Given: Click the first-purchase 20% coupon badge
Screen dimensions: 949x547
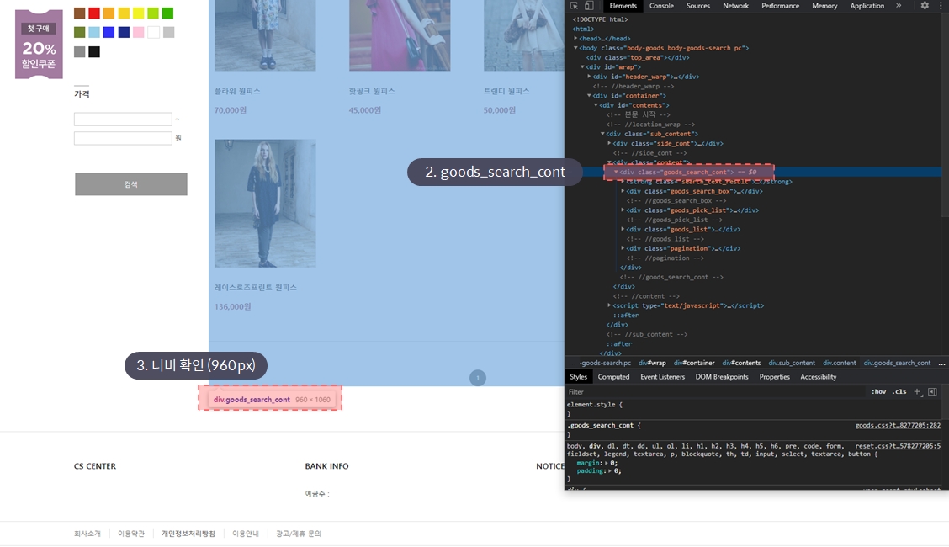Looking at the screenshot, I should point(39,44).
